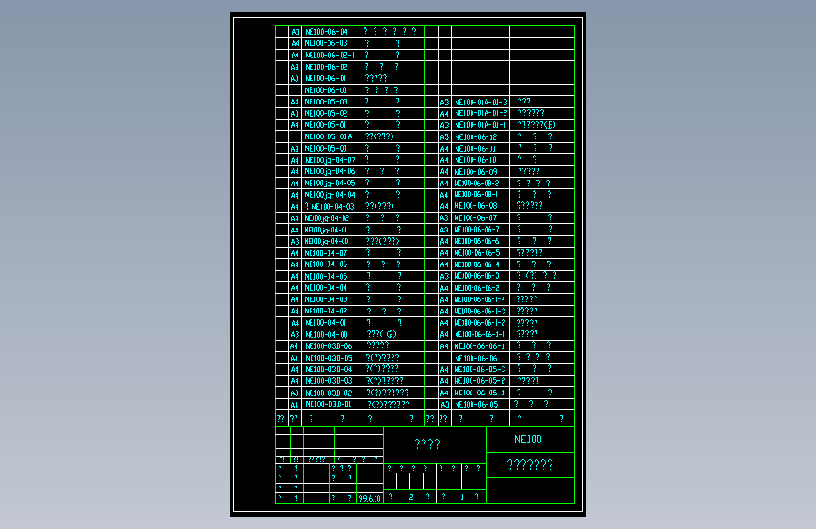Select the NE100-03D-06 cell
The height and width of the screenshot is (529, 816).
331,345
